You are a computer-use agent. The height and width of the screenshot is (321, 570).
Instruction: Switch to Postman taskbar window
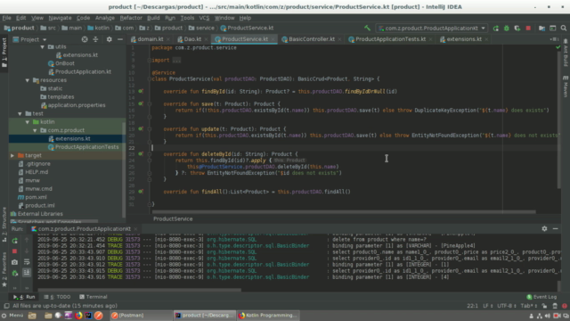pyautogui.click(x=141, y=315)
